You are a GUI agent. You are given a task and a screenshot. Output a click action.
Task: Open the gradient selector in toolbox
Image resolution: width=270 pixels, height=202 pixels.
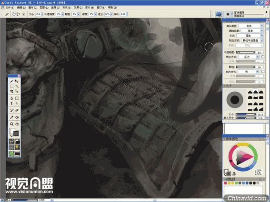[x=17, y=142]
